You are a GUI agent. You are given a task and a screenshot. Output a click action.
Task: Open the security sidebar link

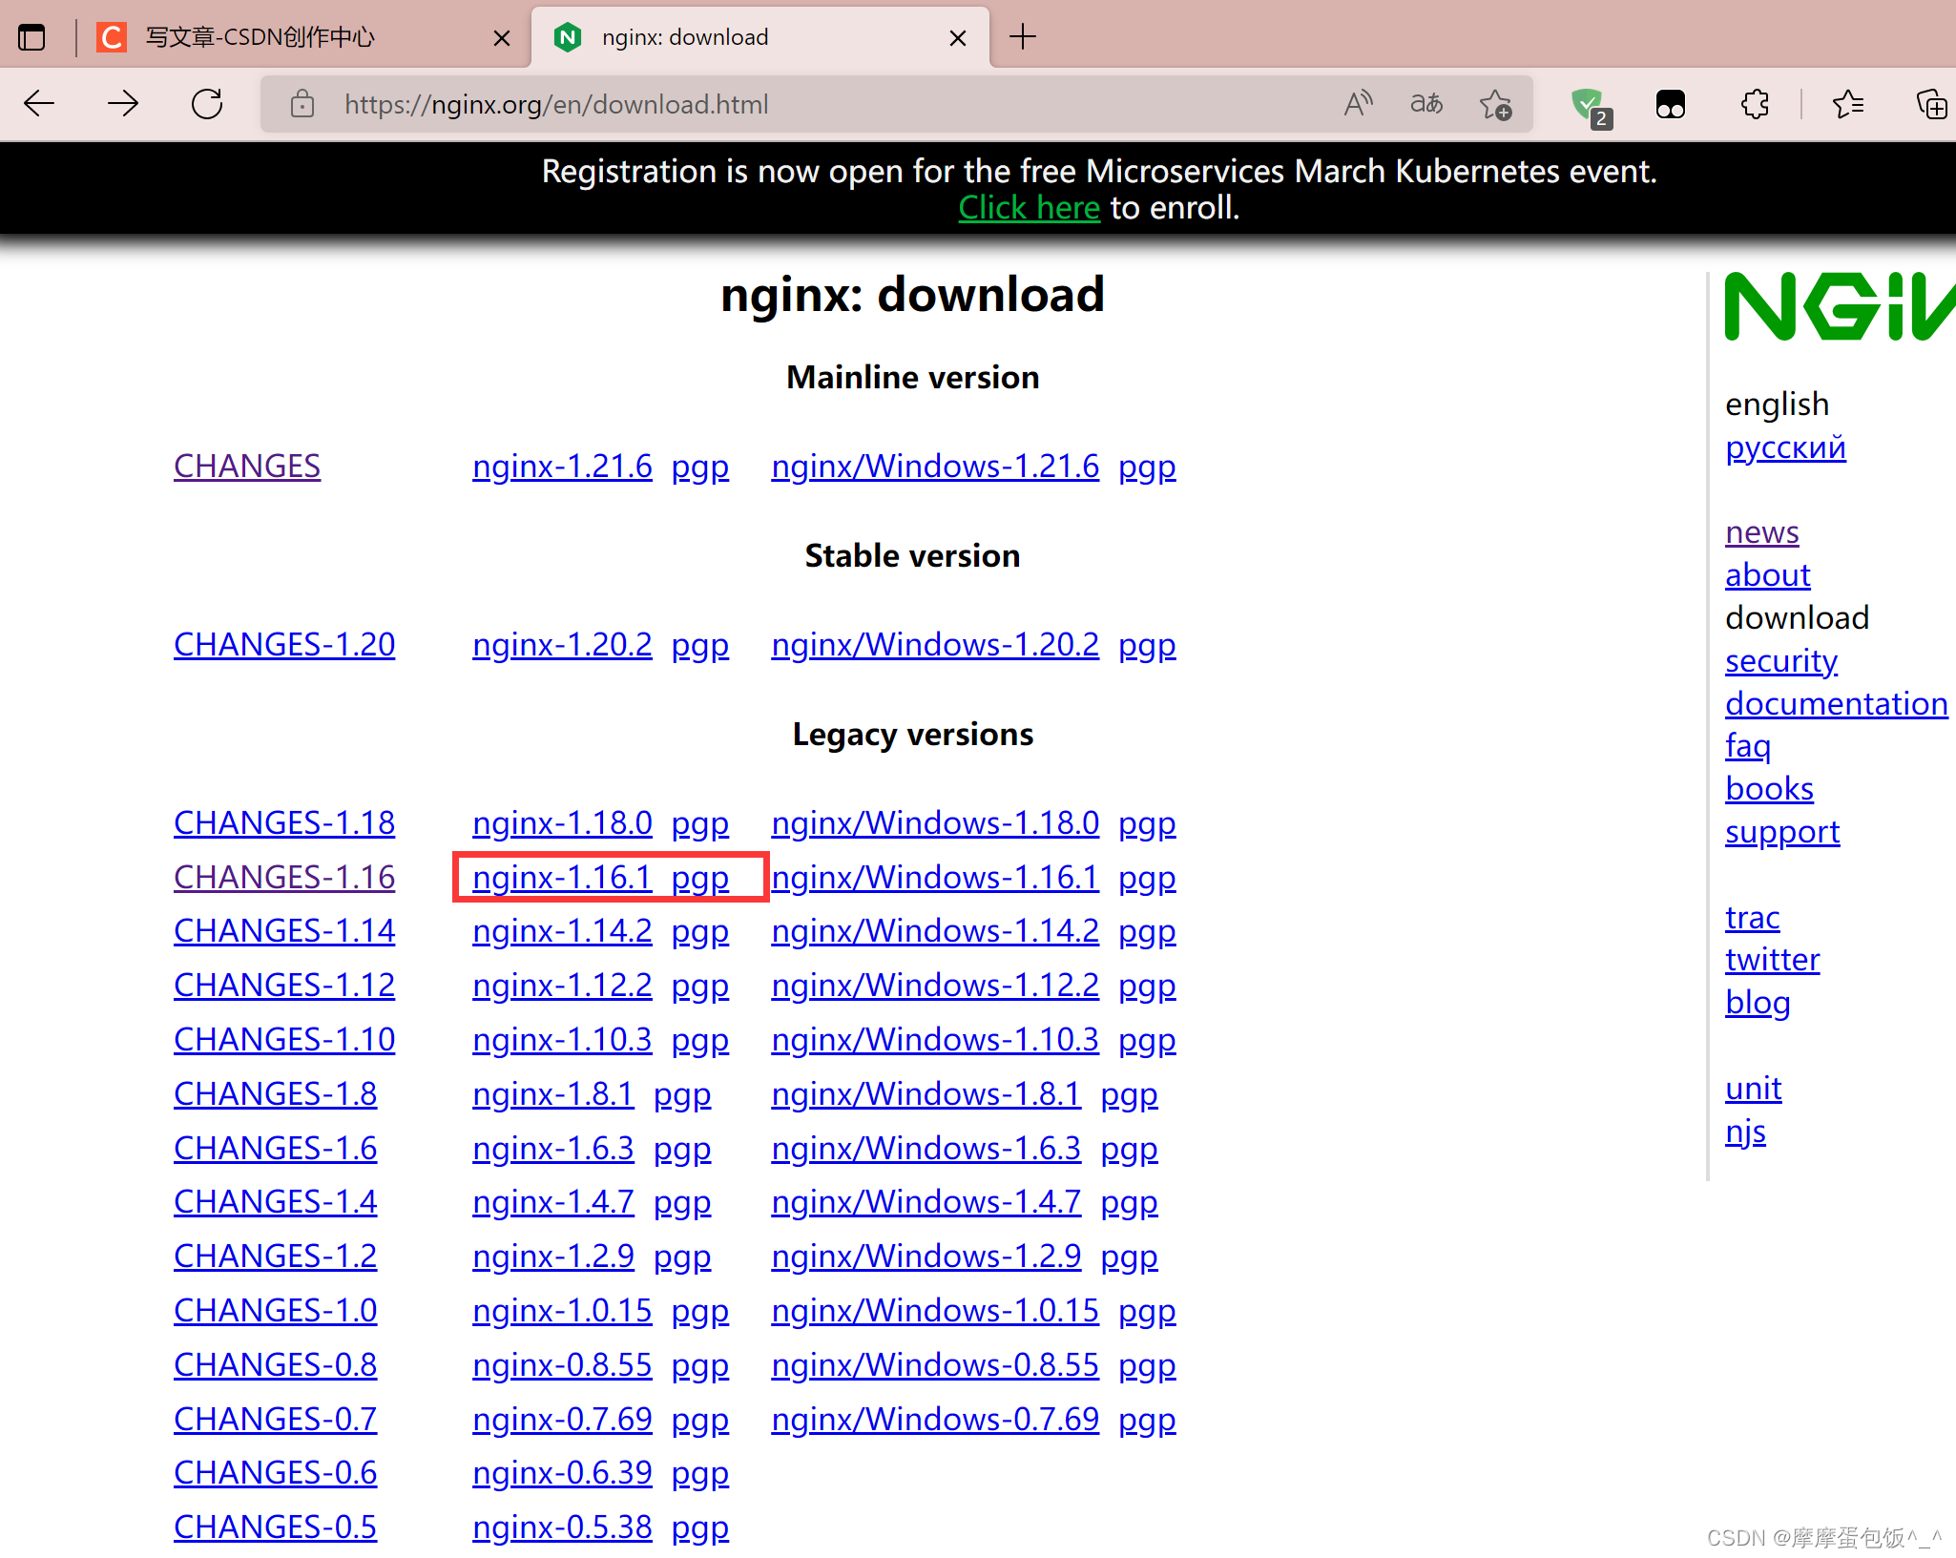coord(1780,660)
